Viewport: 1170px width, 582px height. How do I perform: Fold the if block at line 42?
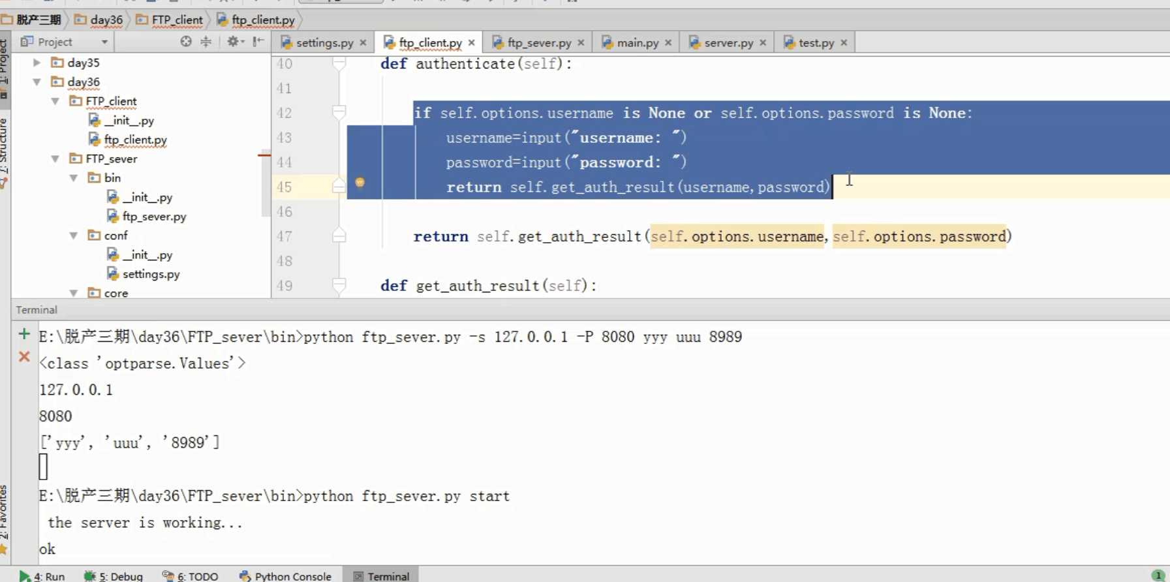pyautogui.click(x=339, y=113)
